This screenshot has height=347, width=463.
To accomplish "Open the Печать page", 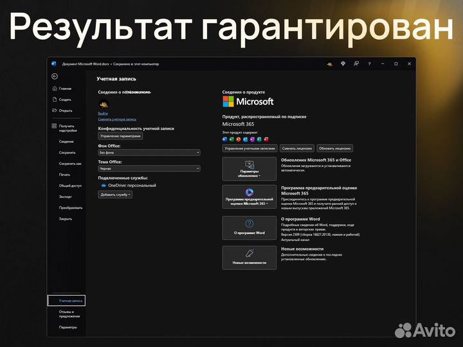I will pyautogui.click(x=64, y=175).
